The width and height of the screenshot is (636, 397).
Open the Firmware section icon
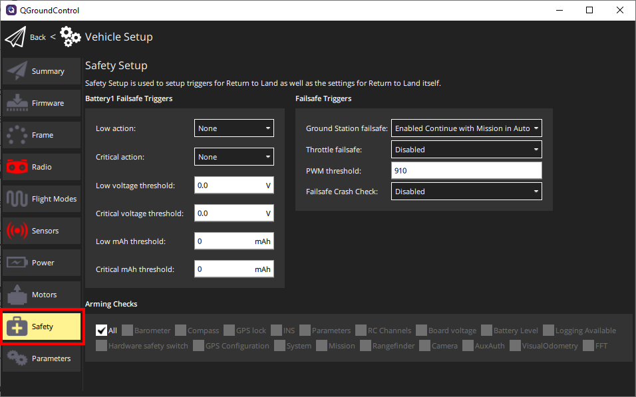click(x=17, y=103)
